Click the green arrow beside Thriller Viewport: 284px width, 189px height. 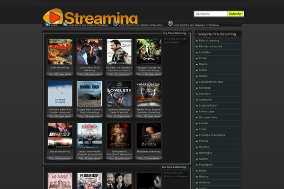(197, 59)
